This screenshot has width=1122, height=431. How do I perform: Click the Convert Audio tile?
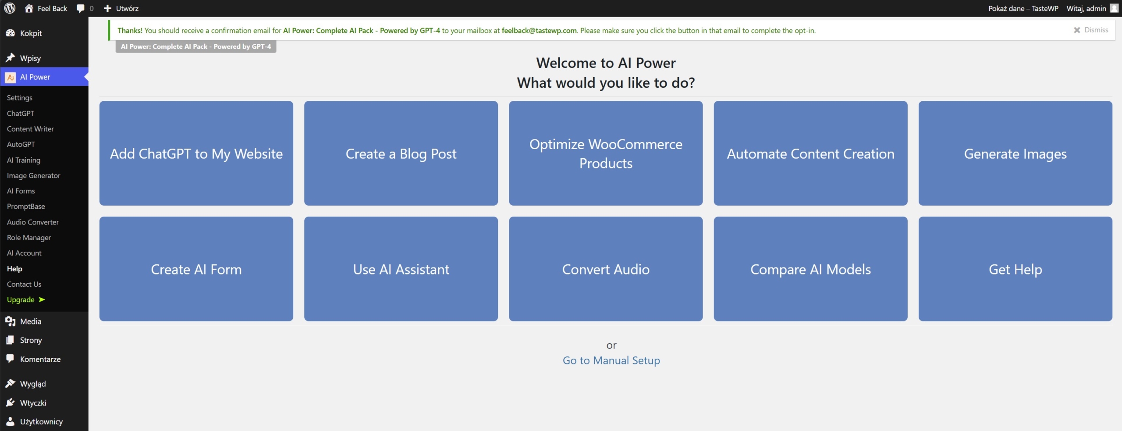pyautogui.click(x=605, y=269)
